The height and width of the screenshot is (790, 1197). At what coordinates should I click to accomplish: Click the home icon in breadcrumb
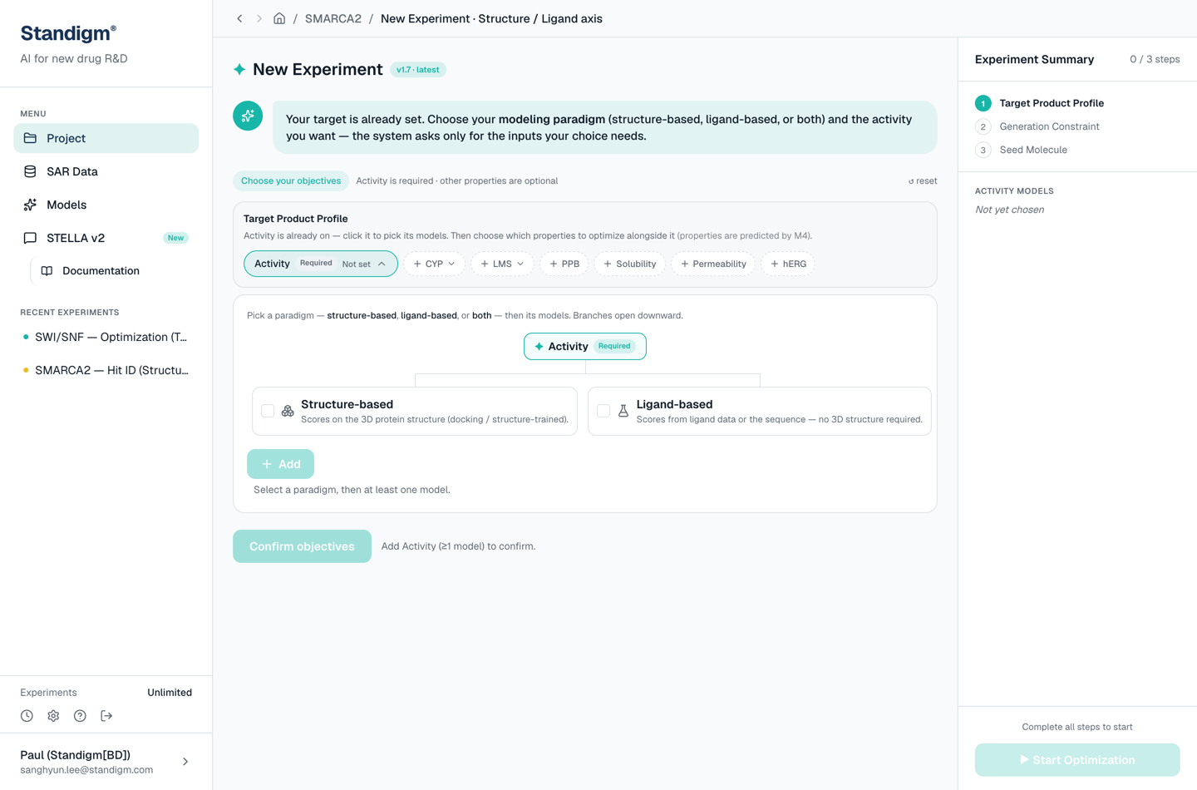(279, 18)
